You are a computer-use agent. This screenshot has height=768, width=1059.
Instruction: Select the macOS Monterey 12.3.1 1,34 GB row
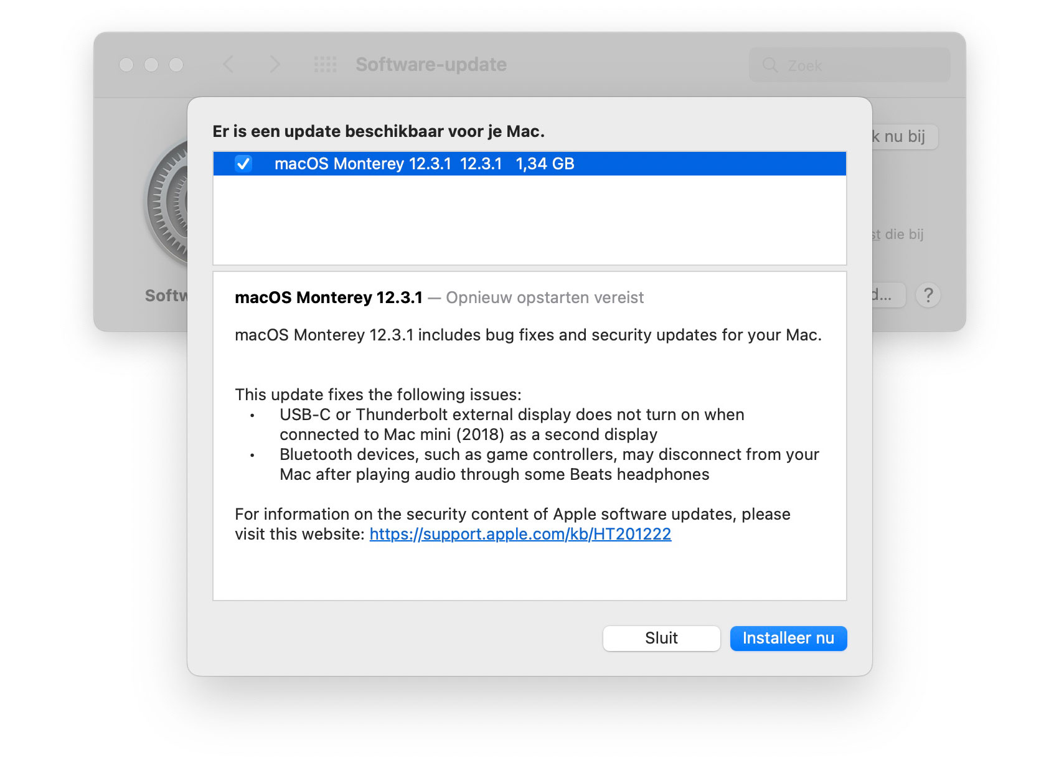[529, 164]
